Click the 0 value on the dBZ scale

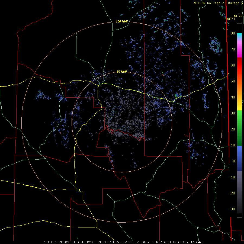[x=234, y=161]
